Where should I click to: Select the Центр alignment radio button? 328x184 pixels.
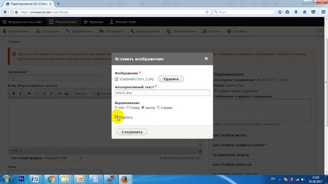tap(143, 107)
